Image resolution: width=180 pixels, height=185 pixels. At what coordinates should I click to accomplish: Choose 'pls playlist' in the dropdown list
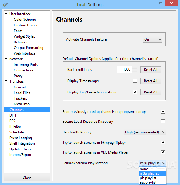click(x=152, y=178)
